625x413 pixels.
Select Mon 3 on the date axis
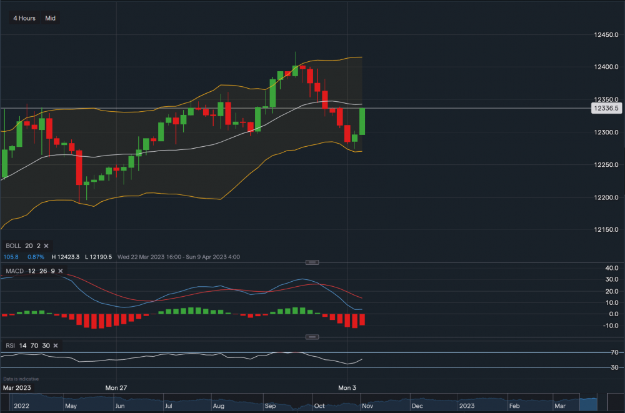pos(347,388)
